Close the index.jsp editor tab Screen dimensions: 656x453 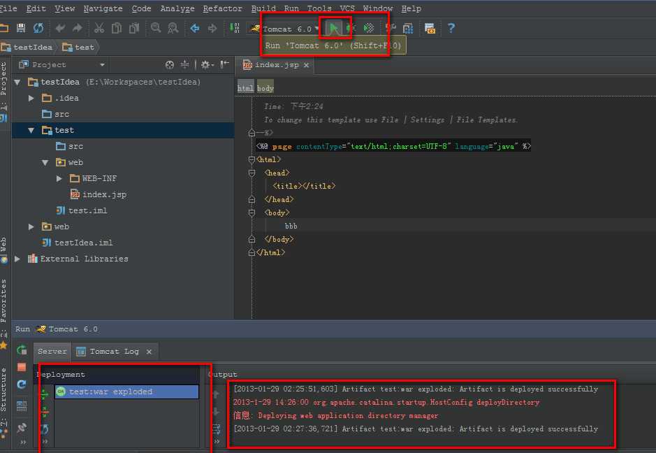pos(306,65)
